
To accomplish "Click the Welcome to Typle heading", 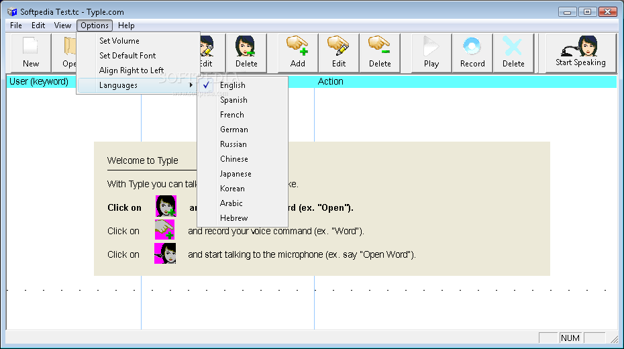I will point(142,160).
